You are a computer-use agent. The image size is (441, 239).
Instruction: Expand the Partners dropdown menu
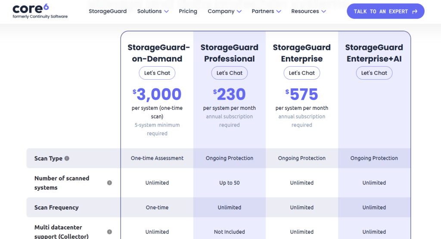(266, 11)
